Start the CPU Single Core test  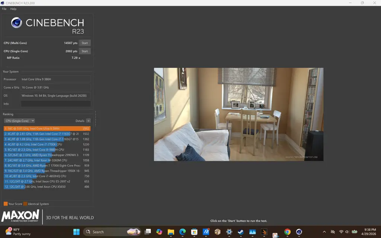point(84,51)
